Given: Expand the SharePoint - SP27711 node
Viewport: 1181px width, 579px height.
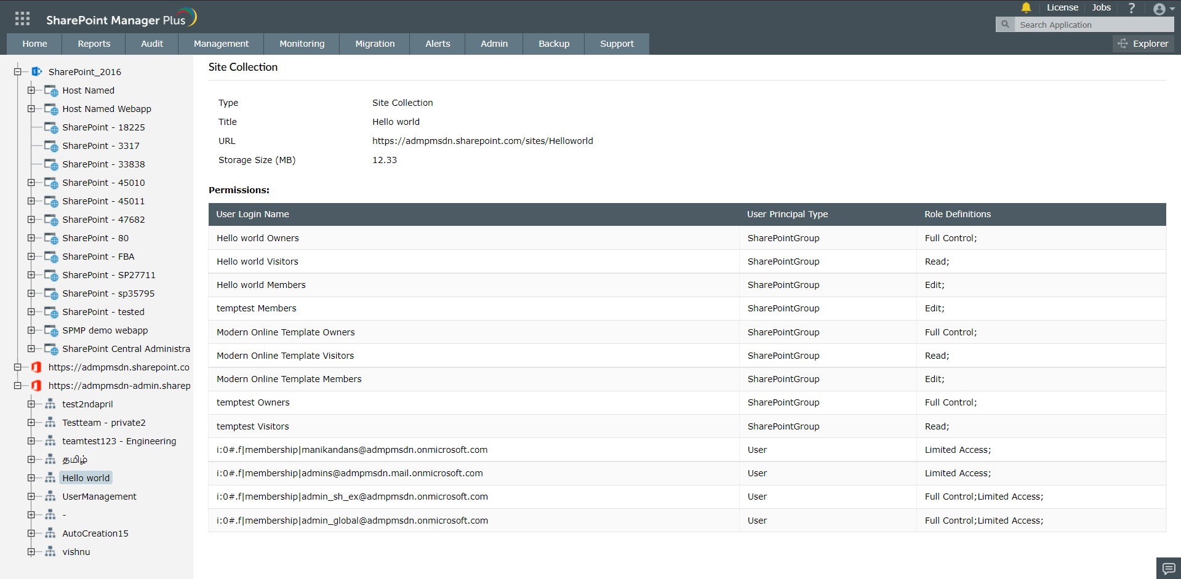Looking at the screenshot, I should 31,275.
